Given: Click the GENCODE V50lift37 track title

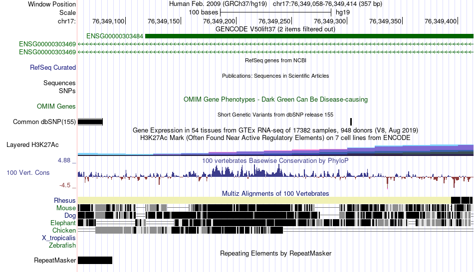Looking at the screenshot, I should click(x=275, y=29).
